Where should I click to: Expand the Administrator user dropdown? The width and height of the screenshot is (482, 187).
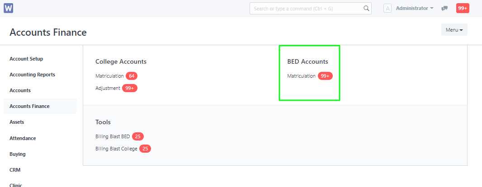415,8
